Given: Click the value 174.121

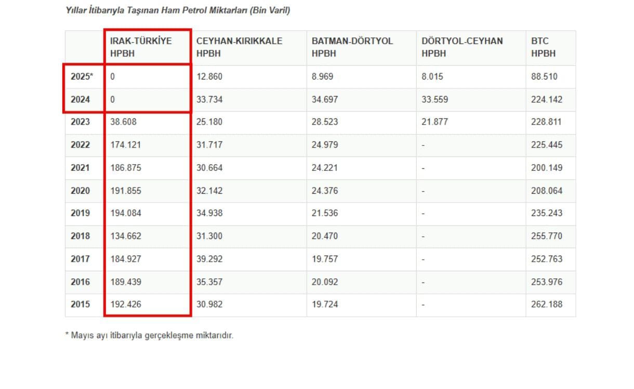Looking at the screenshot, I should coord(125,145).
